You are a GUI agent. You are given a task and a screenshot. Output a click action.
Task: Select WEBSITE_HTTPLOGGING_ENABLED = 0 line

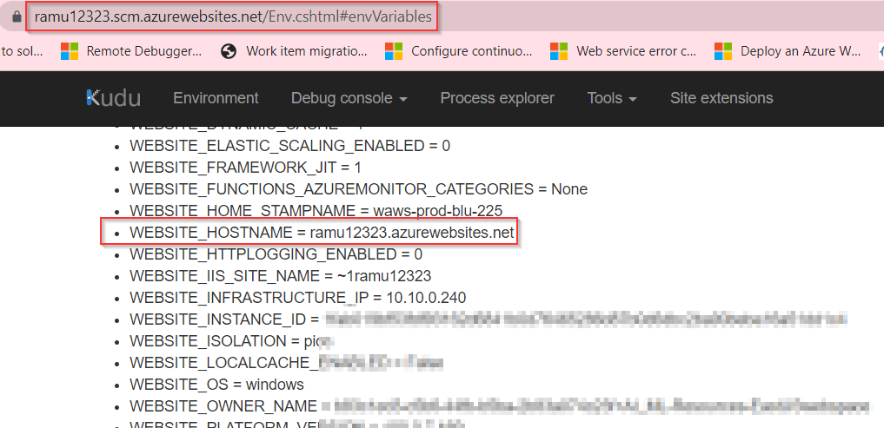[x=276, y=254]
